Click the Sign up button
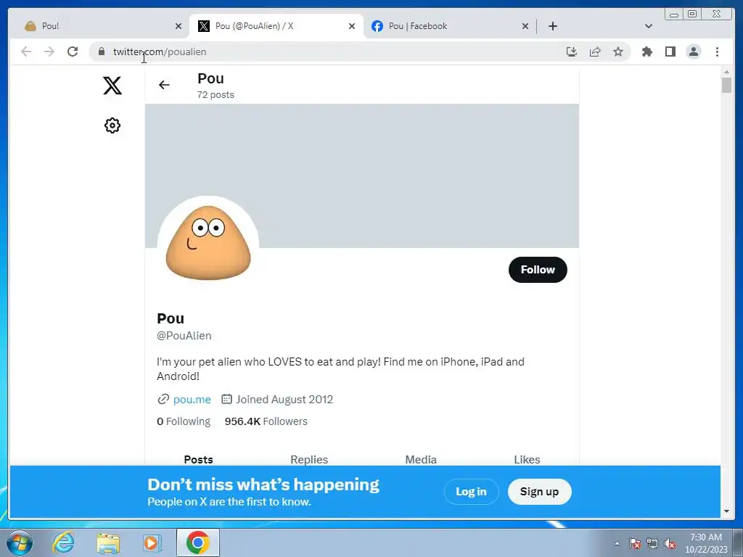The image size is (743, 557). click(539, 492)
